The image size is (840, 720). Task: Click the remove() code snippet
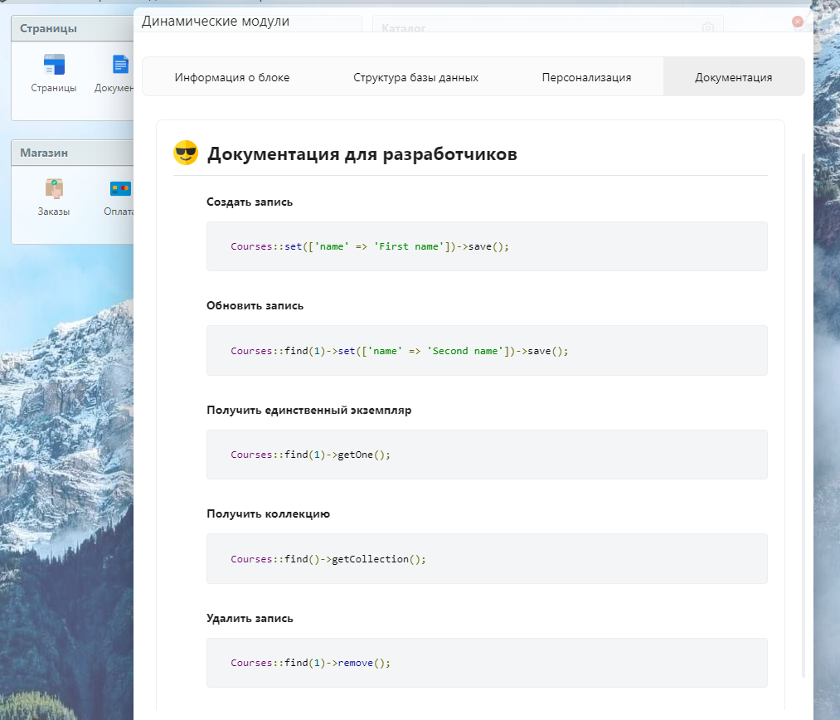[487, 663]
